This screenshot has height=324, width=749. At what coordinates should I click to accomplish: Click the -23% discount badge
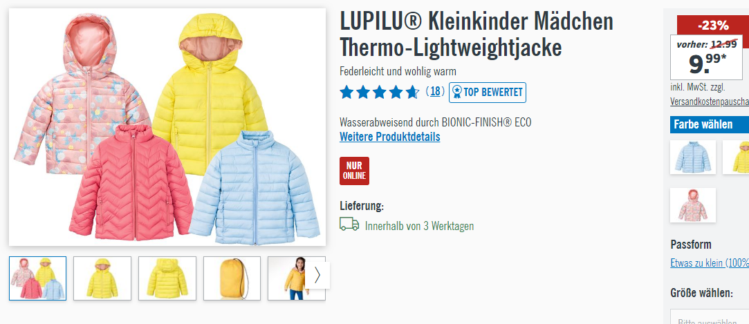[x=713, y=26]
